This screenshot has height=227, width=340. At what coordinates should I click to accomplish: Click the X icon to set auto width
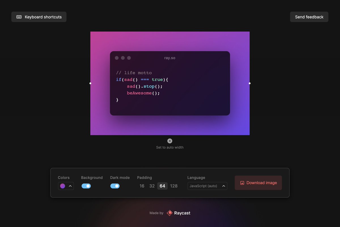click(170, 141)
